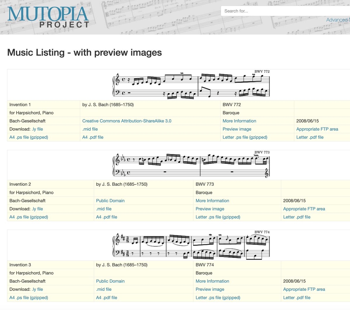Open the Creative Commons Attribution-ShareAlike 3.0 license
Screen dimensions: 350x310
coord(127,121)
